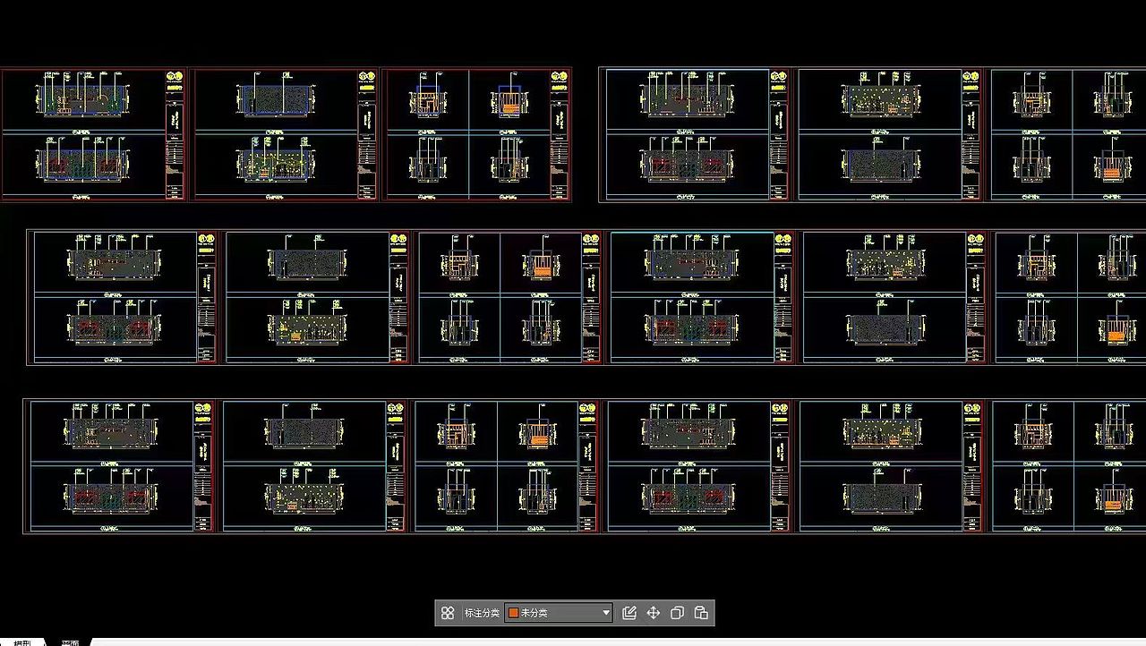Screen dimensions: 1146x646
Task: Select the move tool with four arrows
Action: [653, 613]
